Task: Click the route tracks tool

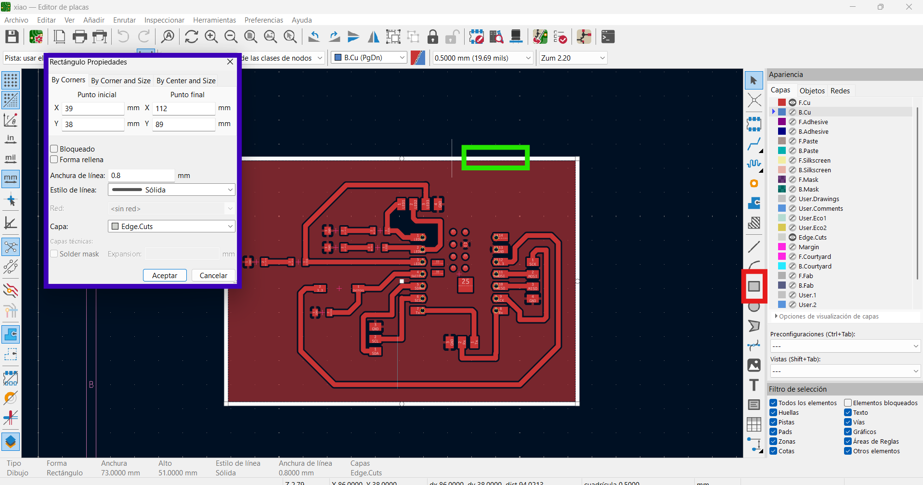Action: [754, 143]
